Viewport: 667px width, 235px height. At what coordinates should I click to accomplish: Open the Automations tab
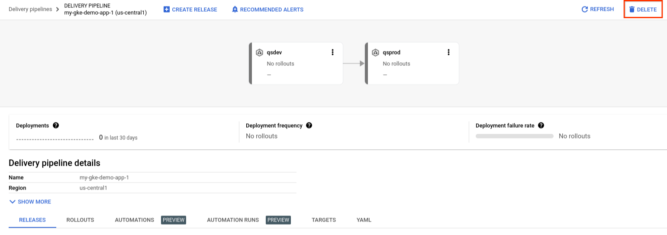(x=135, y=220)
